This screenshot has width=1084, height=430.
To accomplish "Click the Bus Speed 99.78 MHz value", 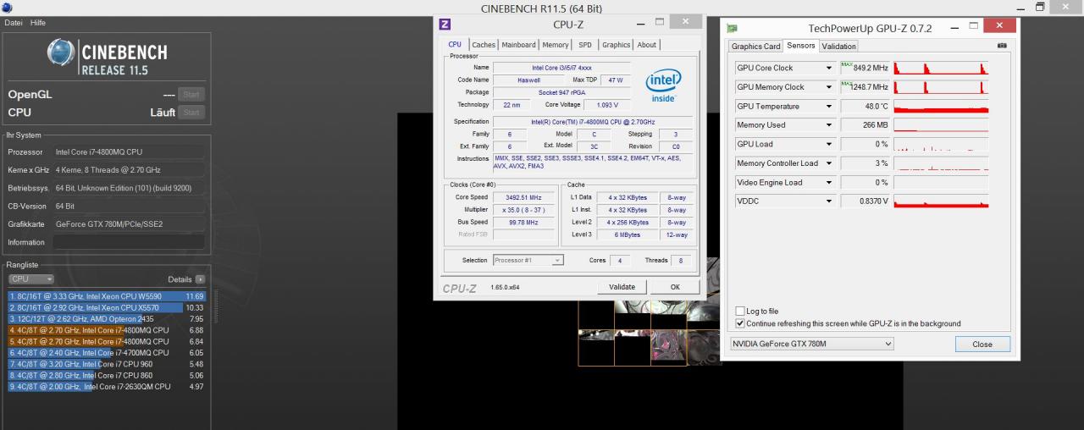I will click(x=523, y=223).
